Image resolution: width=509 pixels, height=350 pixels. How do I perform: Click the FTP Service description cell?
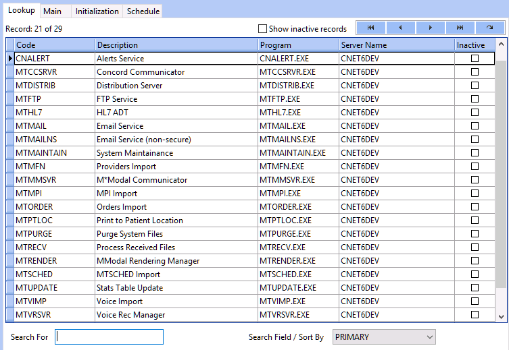click(176, 98)
